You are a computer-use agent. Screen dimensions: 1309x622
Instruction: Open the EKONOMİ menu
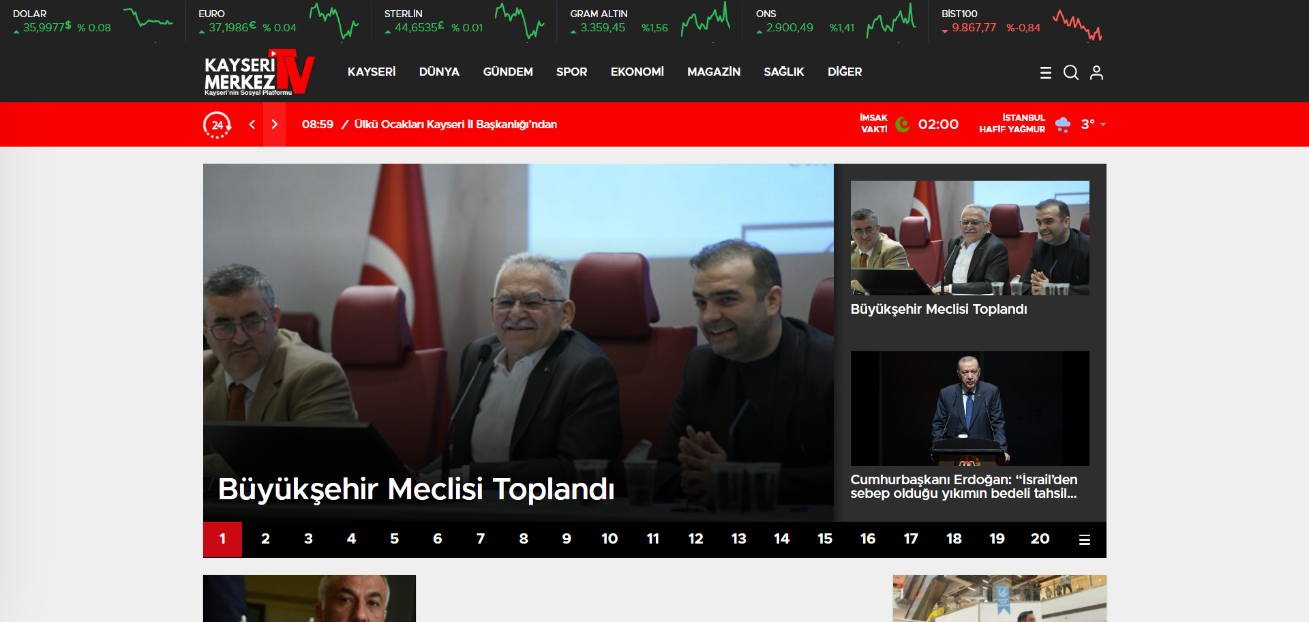click(637, 72)
